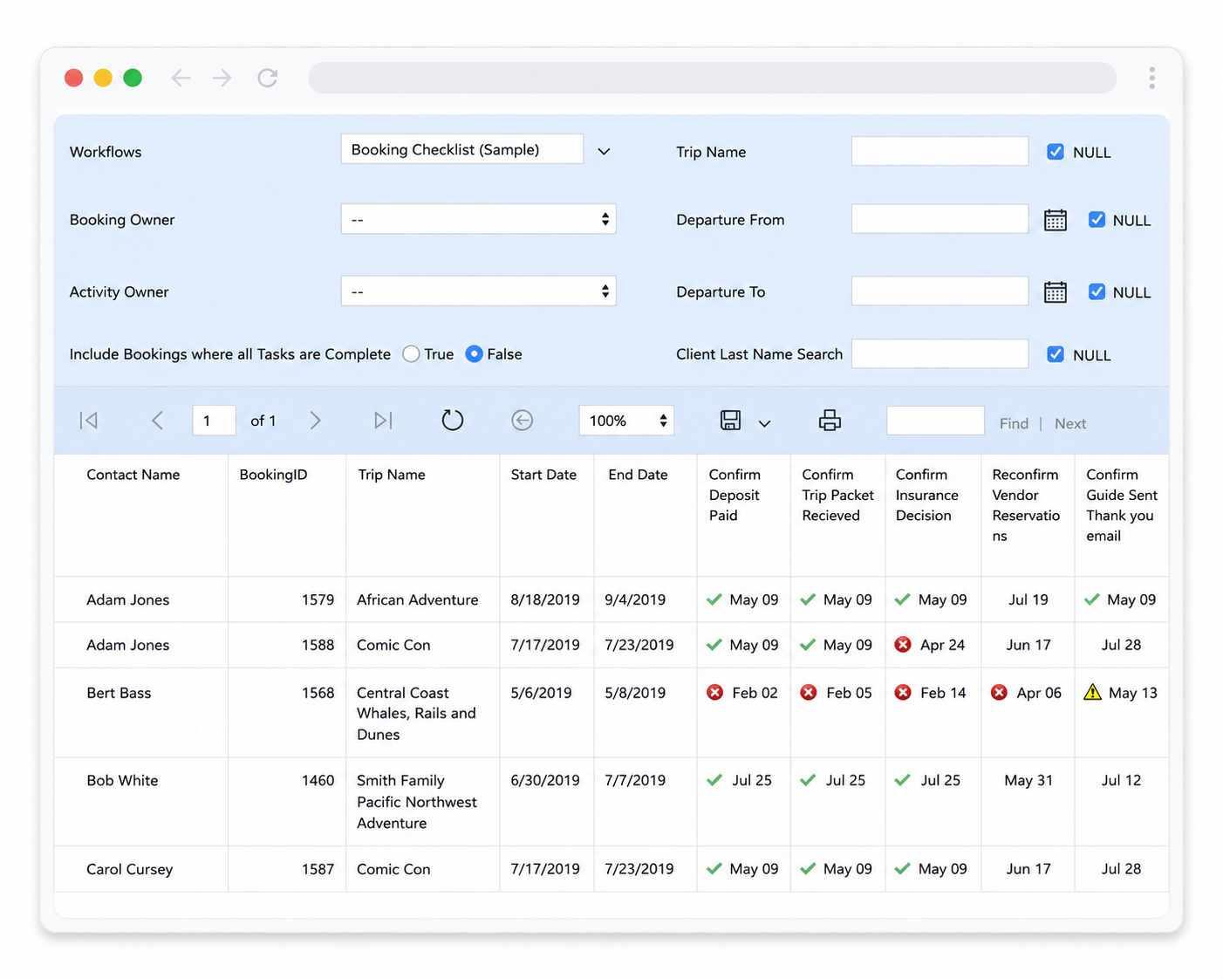Print the report with the printer icon
The image size is (1223, 979).
click(x=830, y=421)
